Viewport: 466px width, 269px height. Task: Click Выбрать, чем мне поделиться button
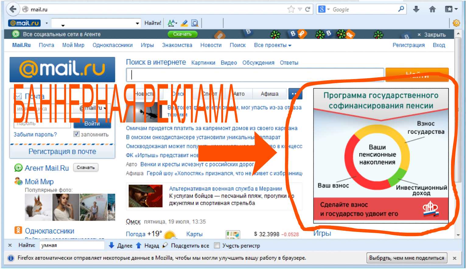[x=407, y=258]
